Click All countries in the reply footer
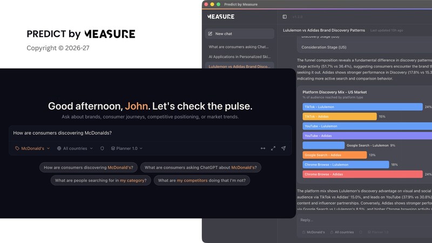This screenshot has width=432, height=243. coord(342,232)
